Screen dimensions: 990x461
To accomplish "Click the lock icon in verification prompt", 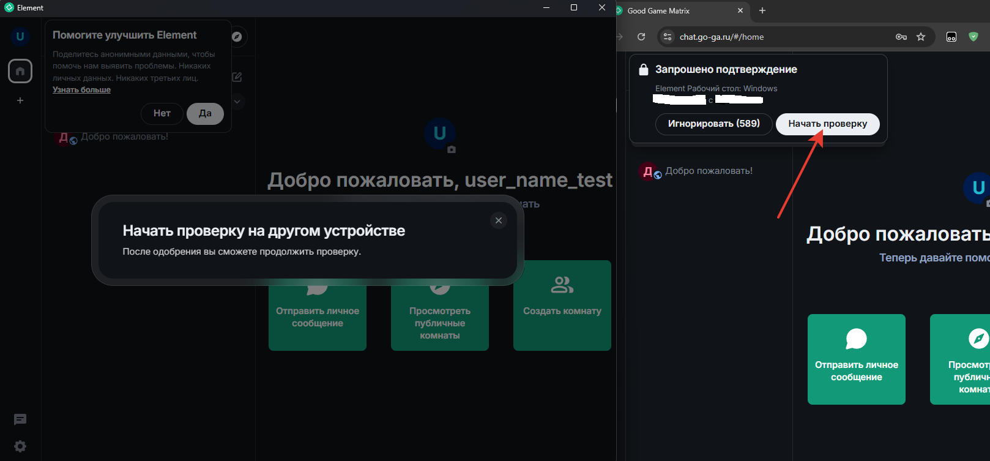I will coord(644,70).
